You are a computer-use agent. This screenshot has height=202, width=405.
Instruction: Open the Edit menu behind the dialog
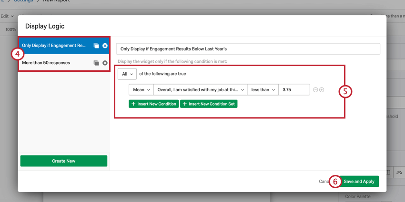coord(7,16)
